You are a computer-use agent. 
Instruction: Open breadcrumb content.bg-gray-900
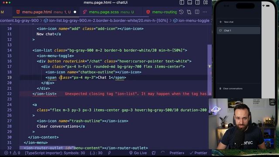[x=19, y=20]
